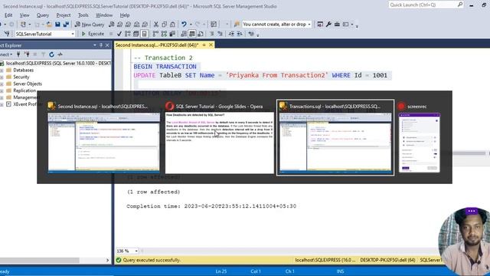Close the Second Instance.sql tab
The image size is (490, 276).
click(x=211, y=45)
